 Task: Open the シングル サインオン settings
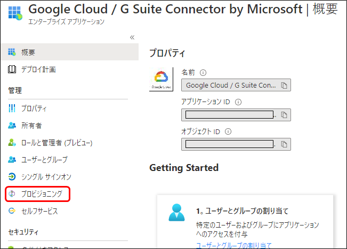[46, 177]
